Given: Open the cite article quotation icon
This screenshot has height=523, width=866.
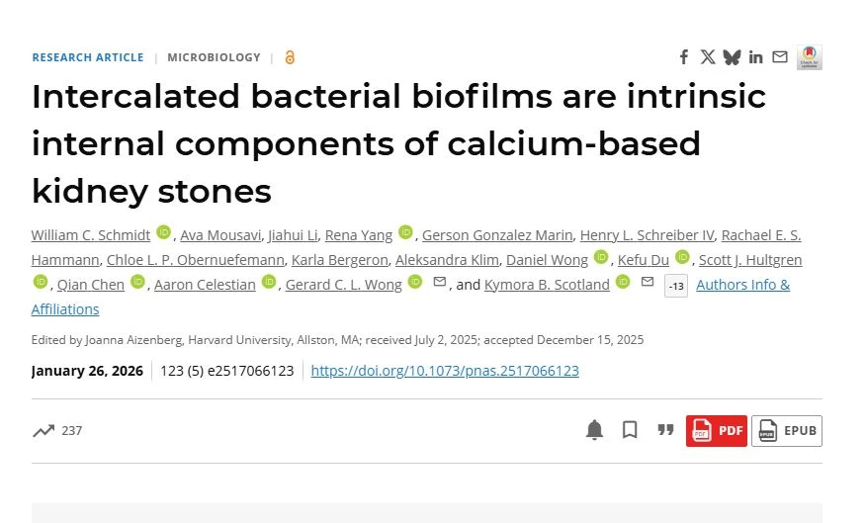Looking at the screenshot, I should (665, 430).
